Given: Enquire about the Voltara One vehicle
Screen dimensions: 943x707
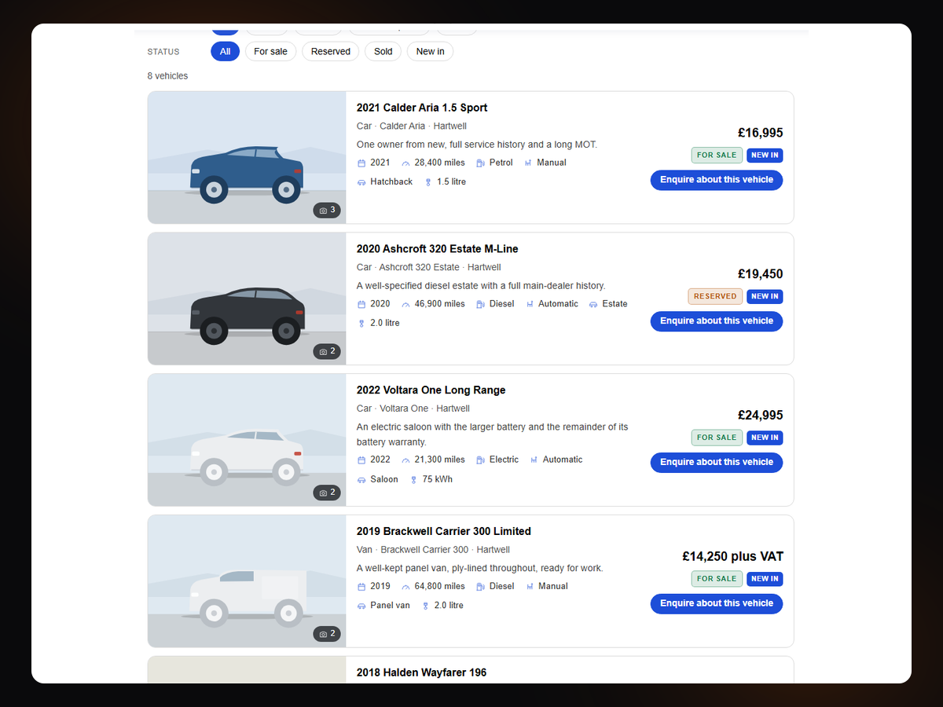Looking at the screenshot, I should 717,463.
